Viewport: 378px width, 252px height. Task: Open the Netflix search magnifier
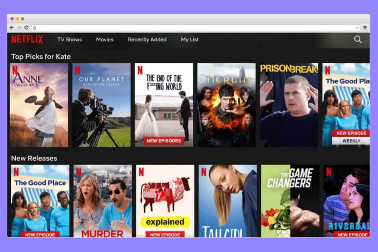[358, 39]
